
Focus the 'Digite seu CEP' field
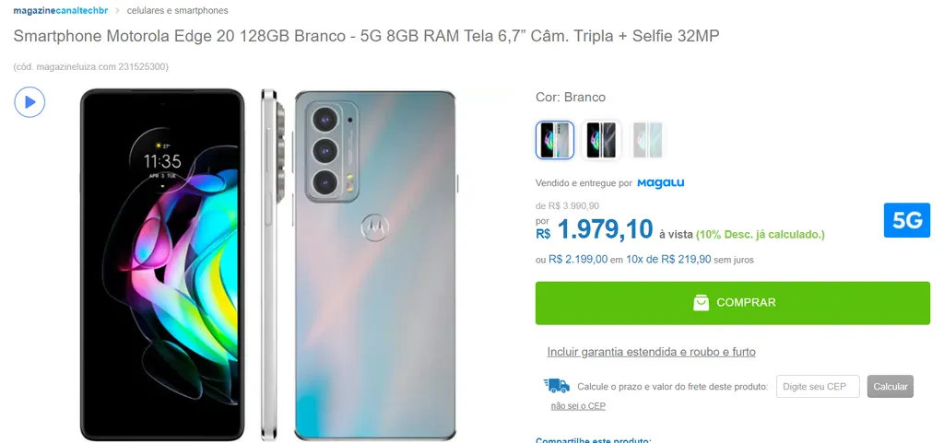tap(819, 387)
